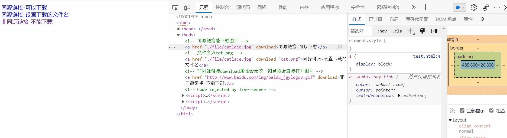Click the 同源链接-设置下载的文件名 page link
Screen dimensions: 507x138
tap(35, 15)
